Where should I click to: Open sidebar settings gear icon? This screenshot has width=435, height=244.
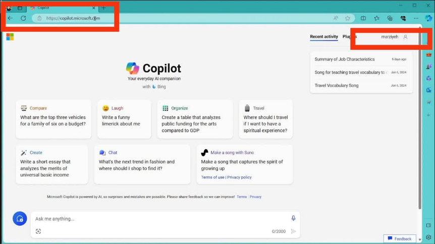(428, 237)
